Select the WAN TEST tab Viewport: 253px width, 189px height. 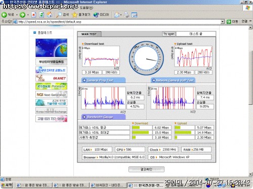(x=89, y=34)
